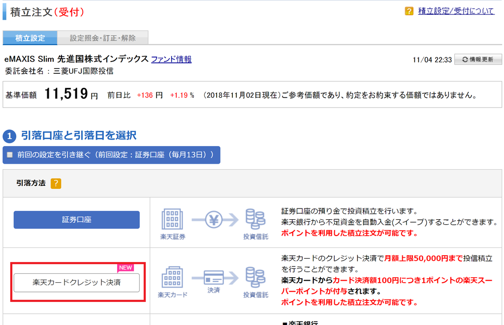Click the 情報更新 refresh button
Image resolution: width=504 pixels, height=325 pixels.
click(x=478, y=59)
